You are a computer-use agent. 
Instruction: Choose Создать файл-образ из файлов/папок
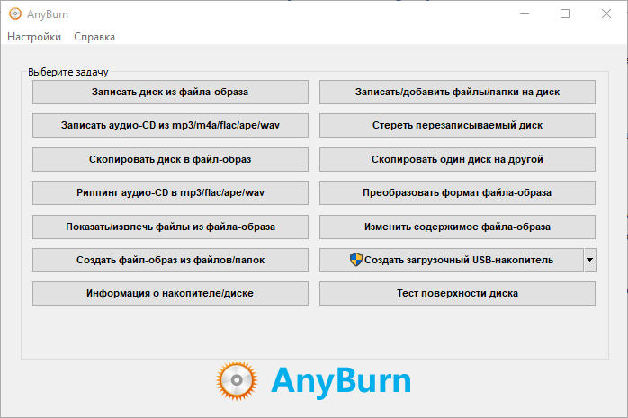[x=170, y=260]
